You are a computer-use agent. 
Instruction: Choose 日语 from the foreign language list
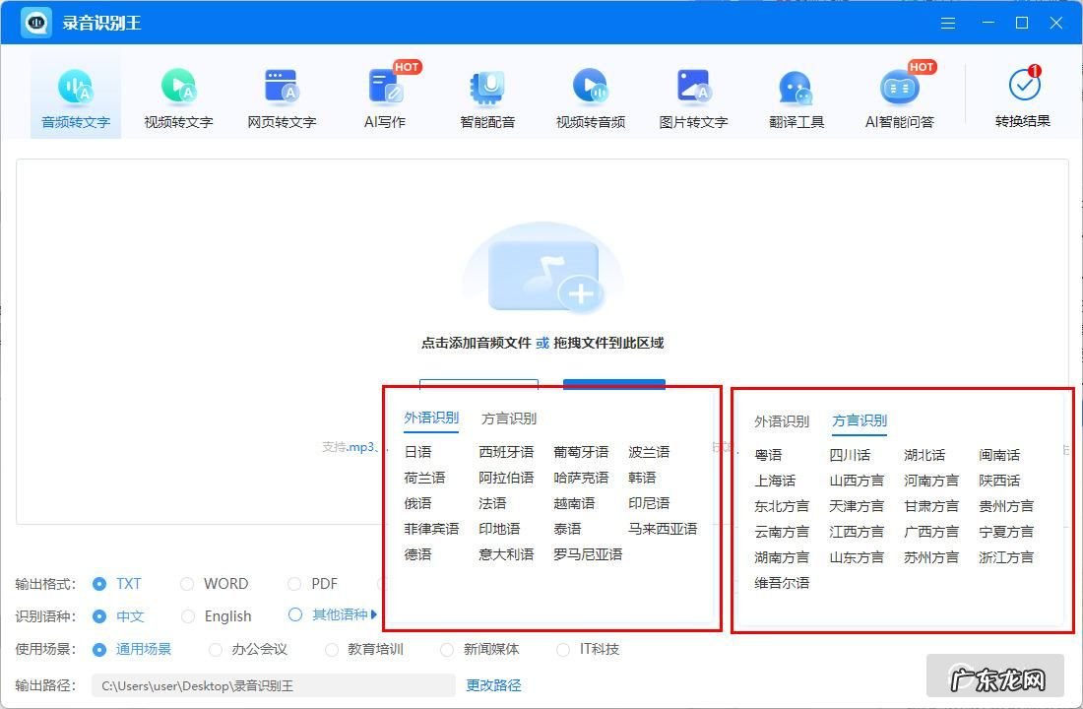point(417,452)
